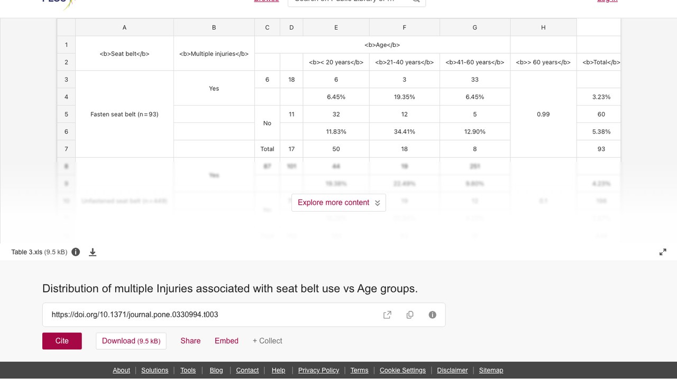Open the Share option
Screen dimensions: 677x380
[x=190, y=341]
